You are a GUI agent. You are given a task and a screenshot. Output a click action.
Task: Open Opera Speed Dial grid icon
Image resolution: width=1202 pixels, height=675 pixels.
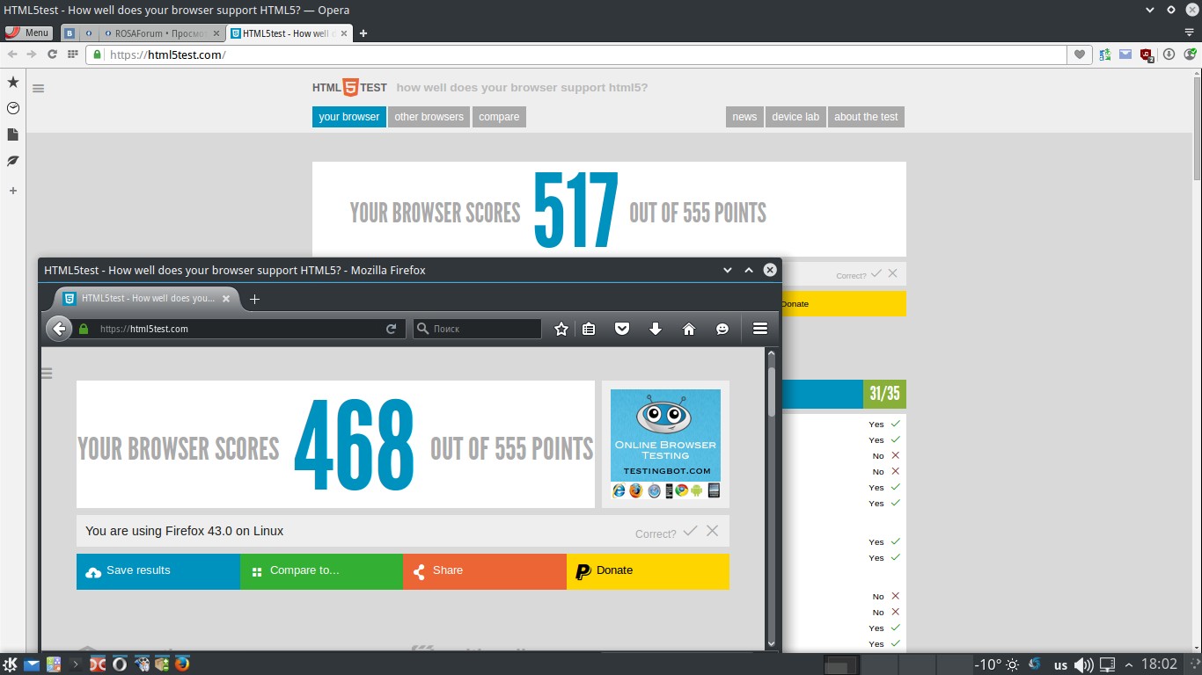pos(71,54)
